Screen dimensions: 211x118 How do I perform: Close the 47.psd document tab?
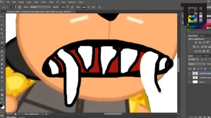tap(74, 12)
